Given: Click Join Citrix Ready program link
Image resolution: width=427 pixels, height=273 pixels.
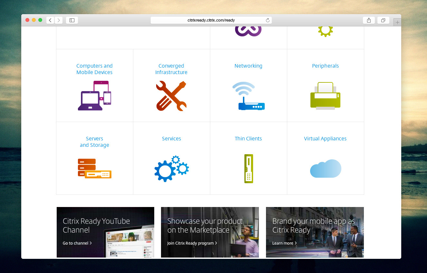Looking at the screenshot, I should tap(192, 243).
